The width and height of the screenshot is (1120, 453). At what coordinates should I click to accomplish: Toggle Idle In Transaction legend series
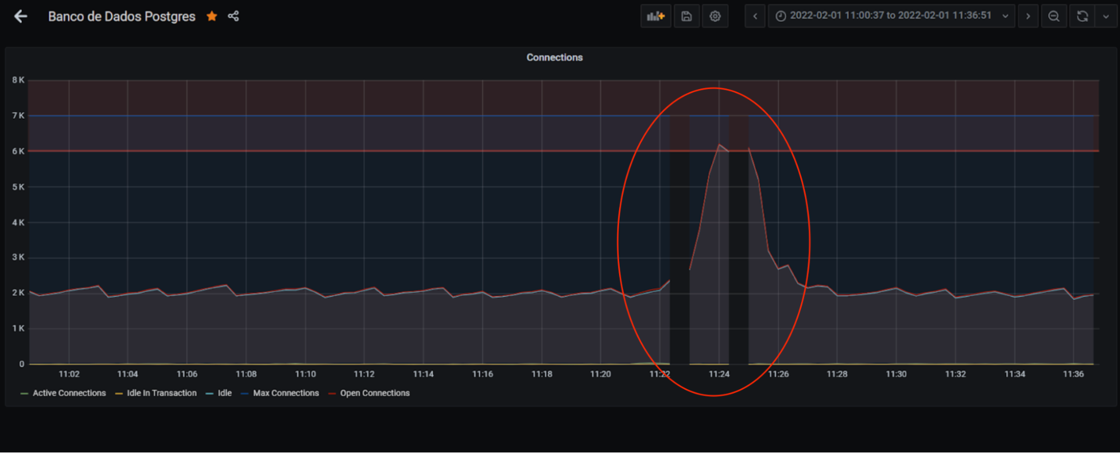161,393
